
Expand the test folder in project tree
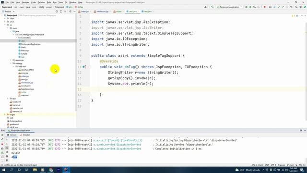click(8, 99)
